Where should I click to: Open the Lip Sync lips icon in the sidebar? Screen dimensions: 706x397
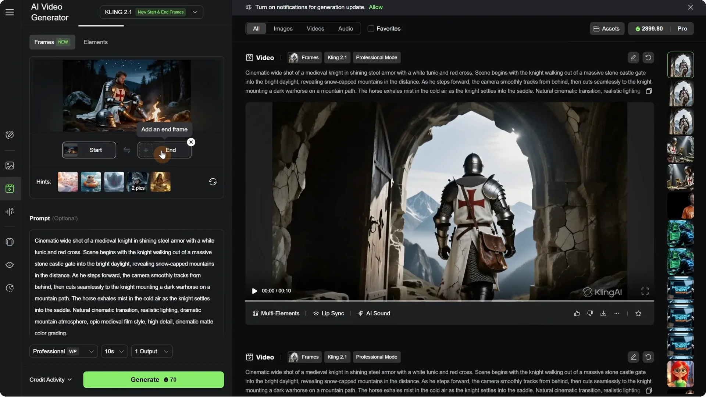point(10,265)
